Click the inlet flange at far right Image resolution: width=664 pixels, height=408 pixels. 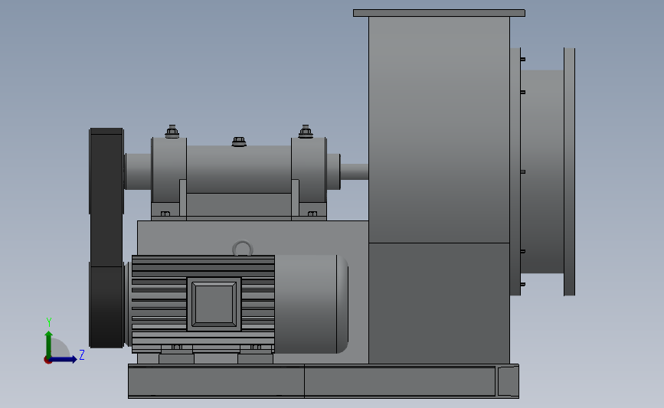569,171
